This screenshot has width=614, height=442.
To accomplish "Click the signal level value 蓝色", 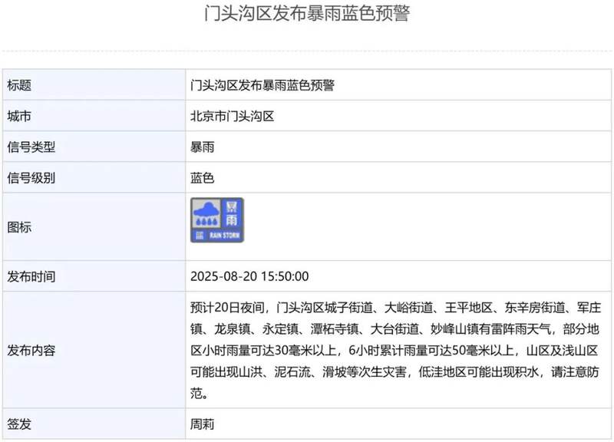I will click(203, 178).
